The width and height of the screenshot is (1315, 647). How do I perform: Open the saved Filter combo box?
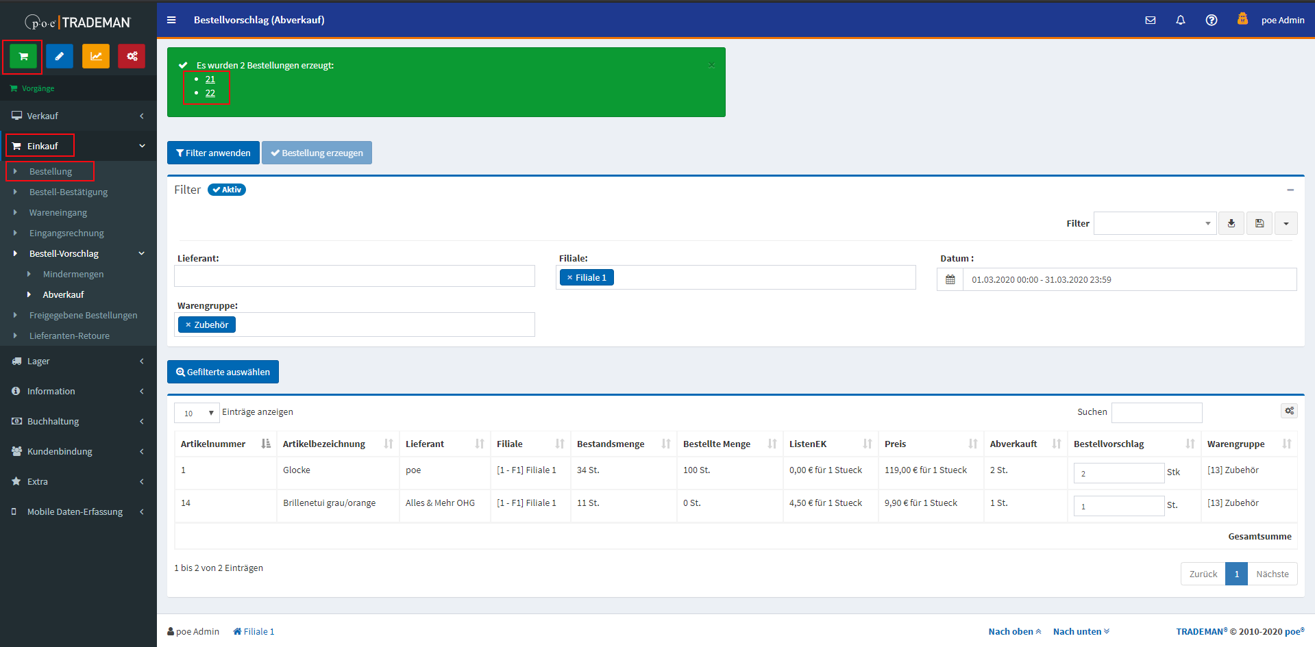pyautogui.click(x=1155, y=223)
